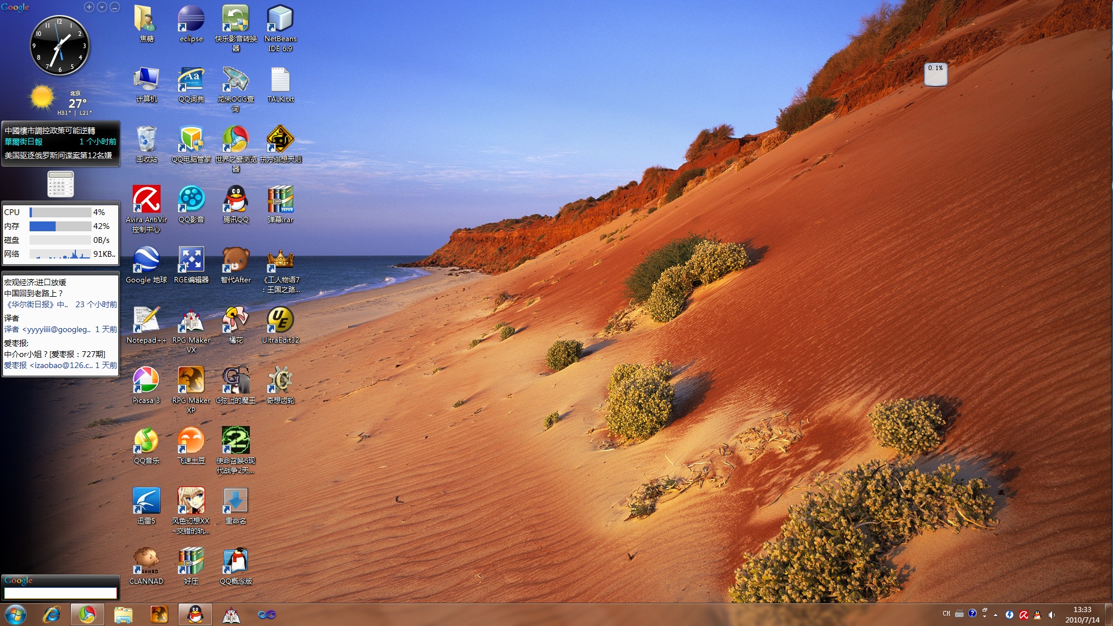
Task: Open NetBeans IDE 6.9 shortcut
Action: coord(280,28)
